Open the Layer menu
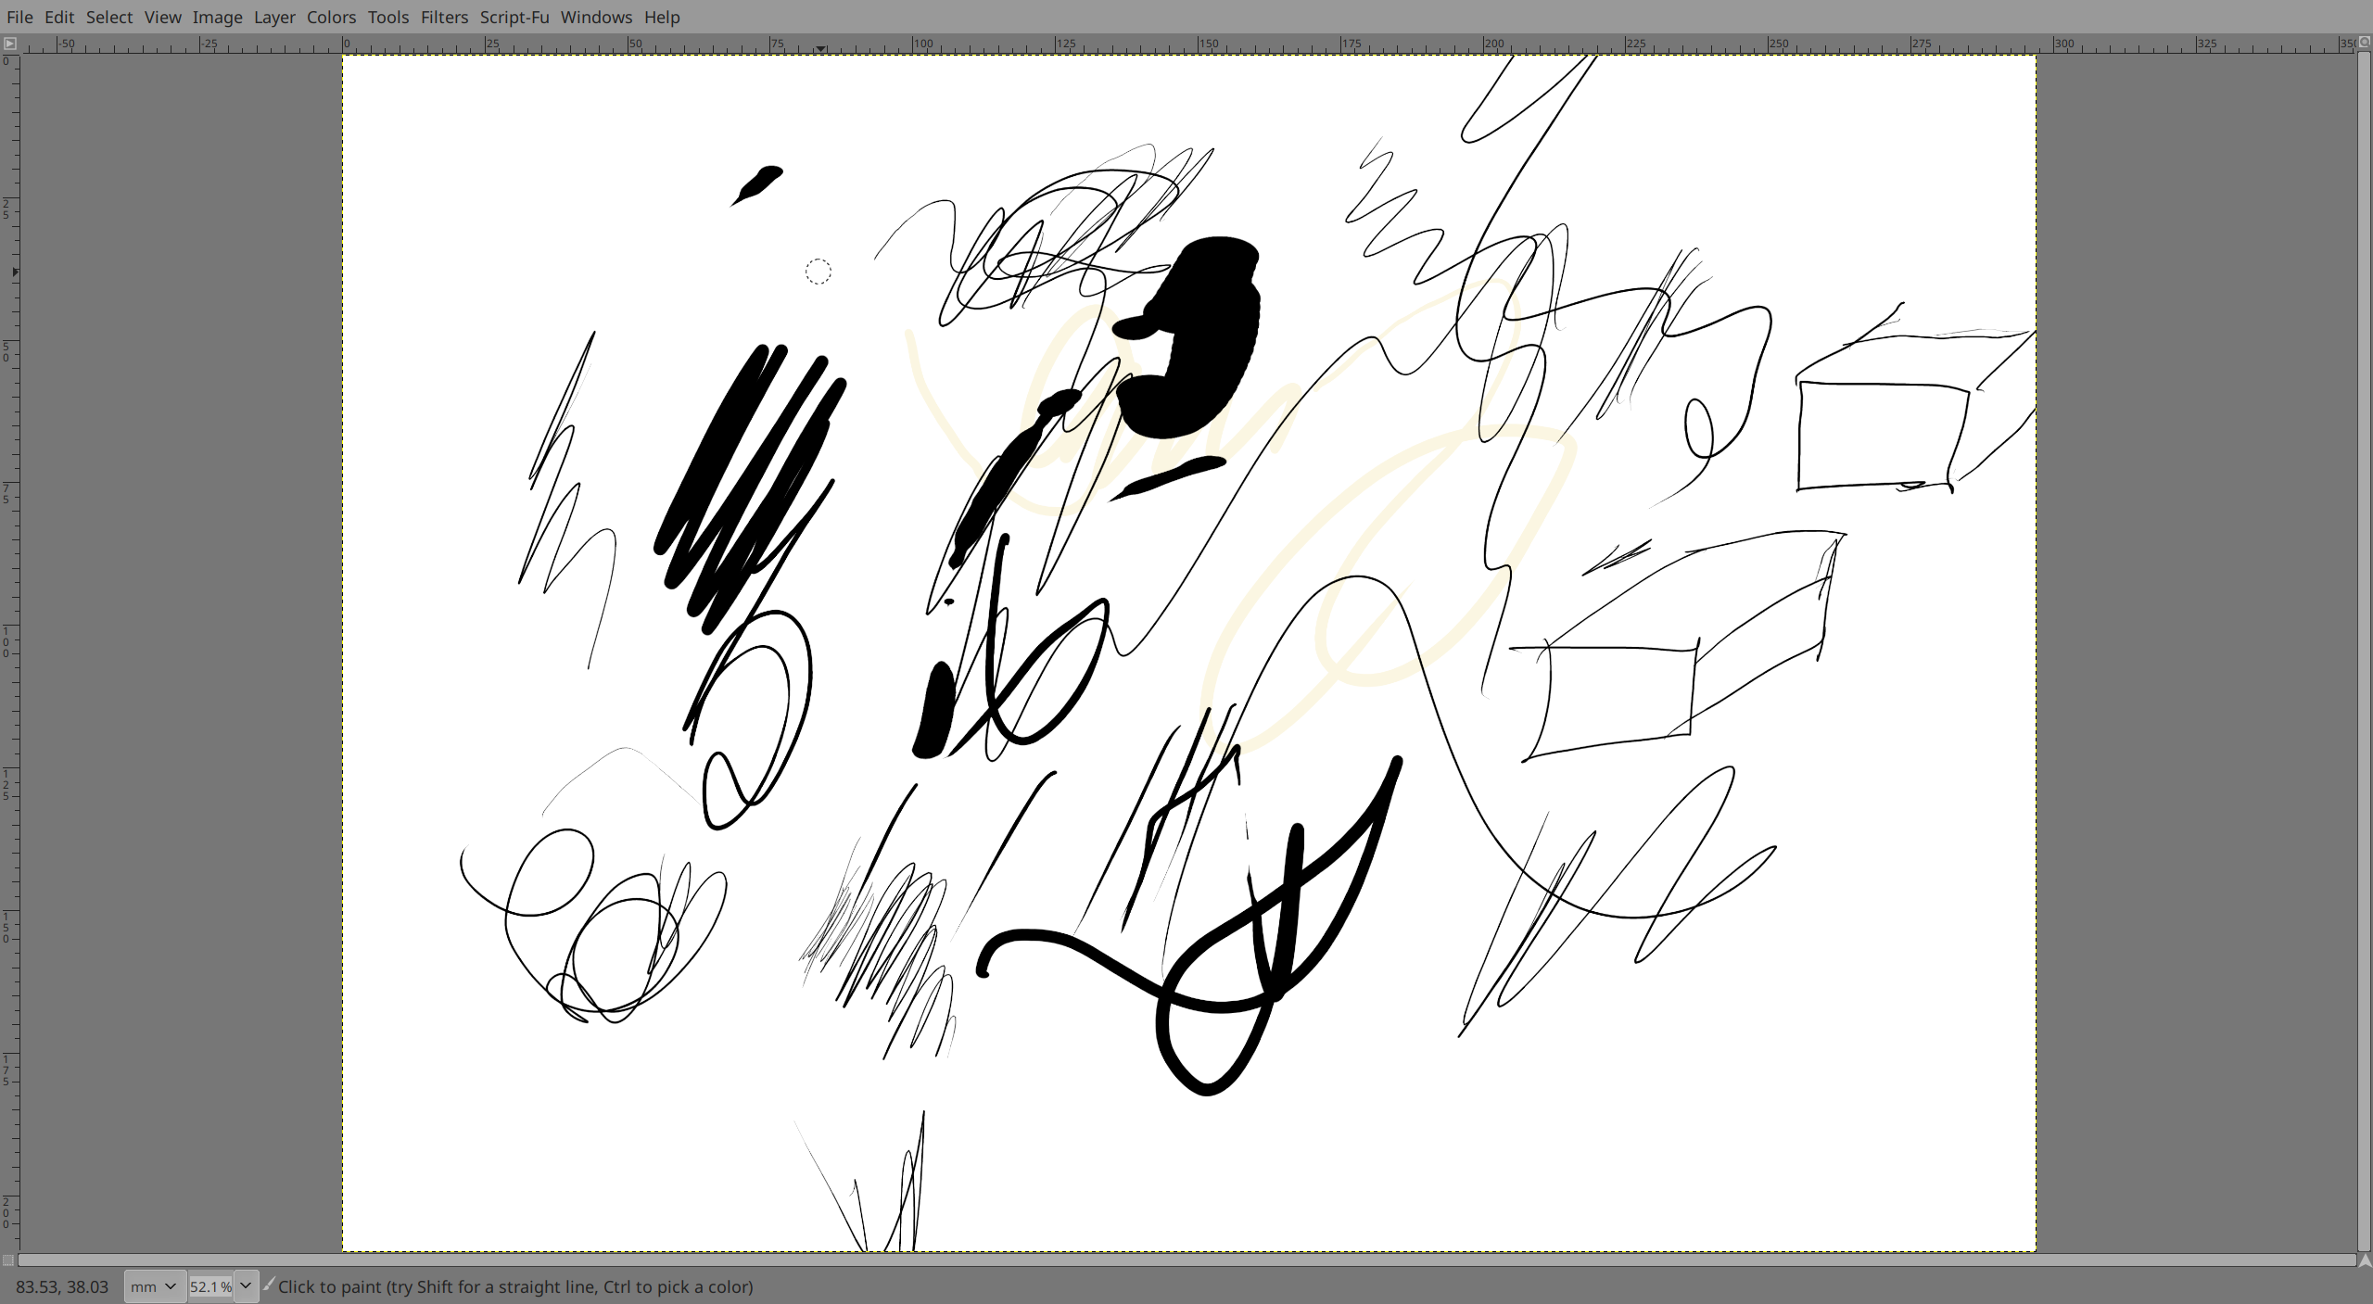The width and height of the screenshot is (2373, 1304). click(x=274, y=17)
